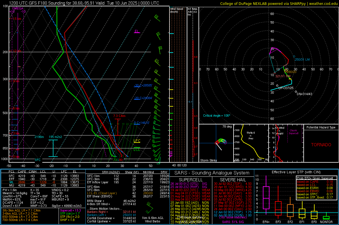This screenshot has width=339, height=225.
Task: Click the SigSvr = 49990 m3/s3 value
Action: click(67, 206)
